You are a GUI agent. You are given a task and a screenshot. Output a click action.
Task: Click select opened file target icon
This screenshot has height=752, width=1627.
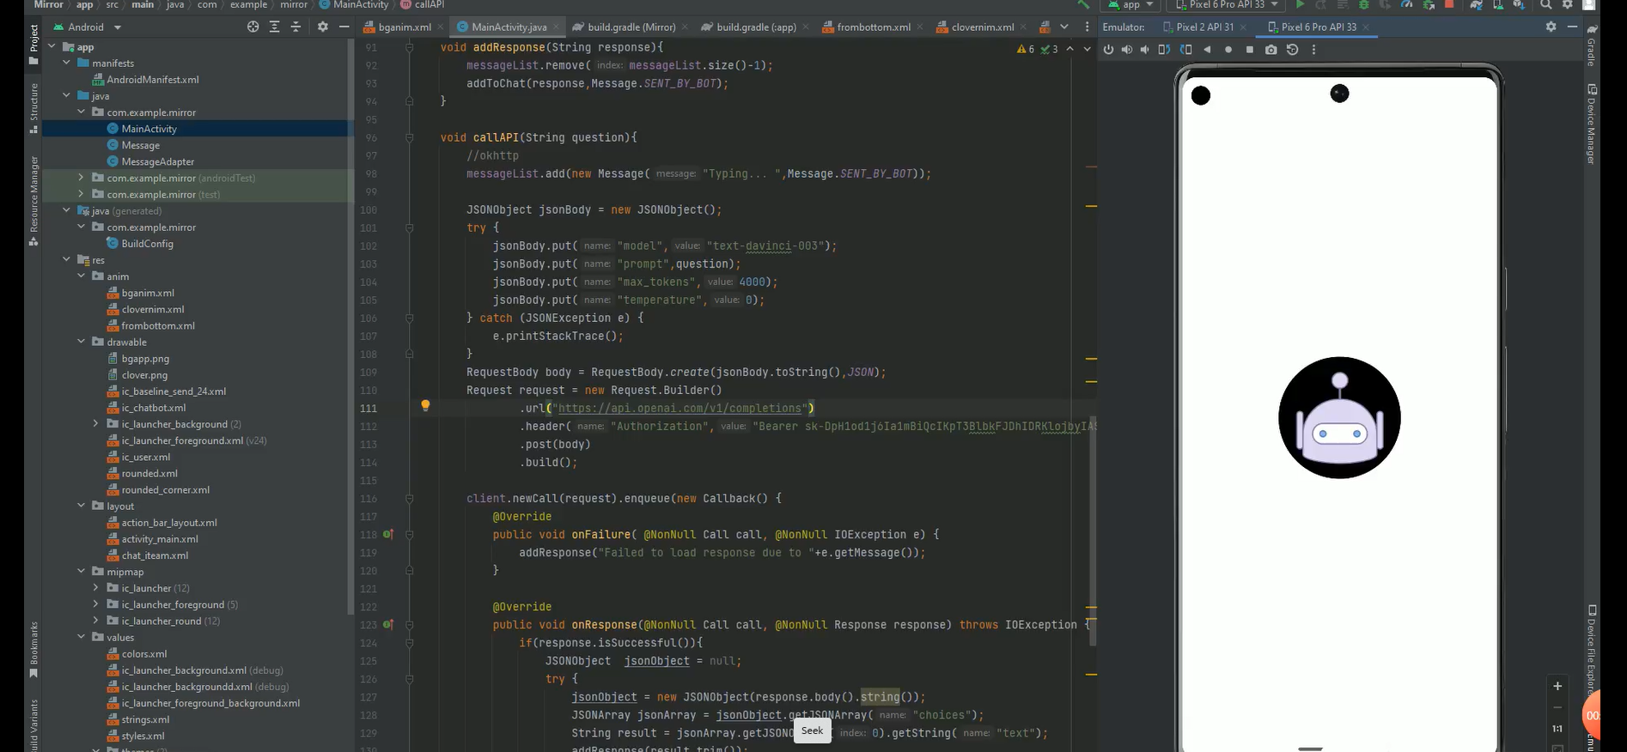click(x=253, y=27)
